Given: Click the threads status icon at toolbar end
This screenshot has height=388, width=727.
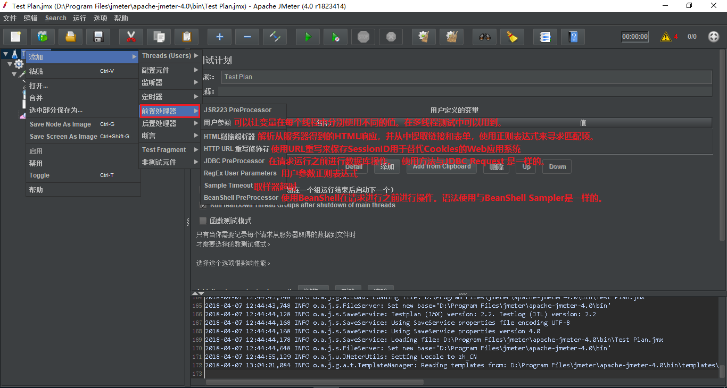Looking at the screenshot, I should pos(714,37).
